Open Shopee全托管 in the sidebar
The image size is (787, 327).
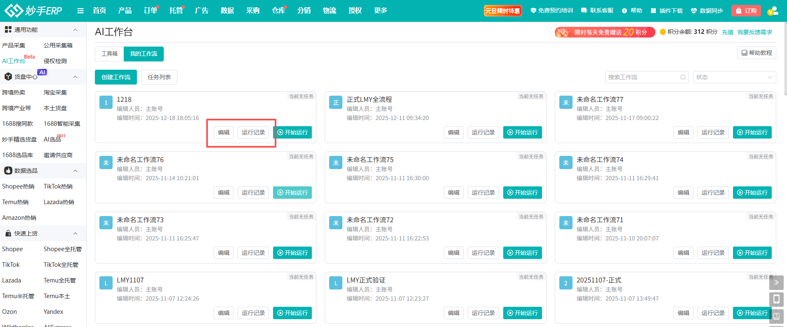pyautogui.click(x=63, y=249)
